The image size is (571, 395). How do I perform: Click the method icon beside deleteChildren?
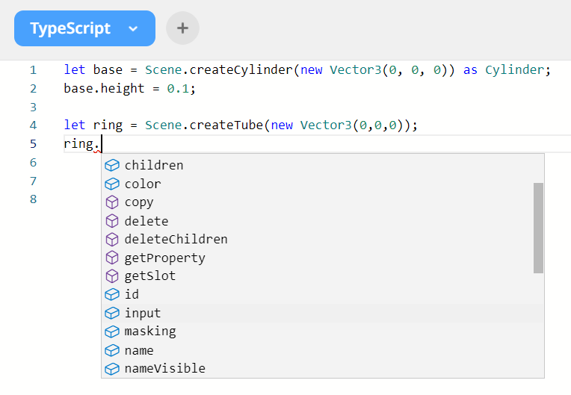pyautogui.click(x=112, y=240)
